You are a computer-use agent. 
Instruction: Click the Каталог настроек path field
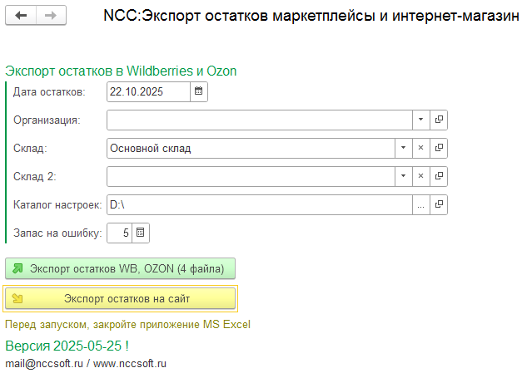[259, 204]
